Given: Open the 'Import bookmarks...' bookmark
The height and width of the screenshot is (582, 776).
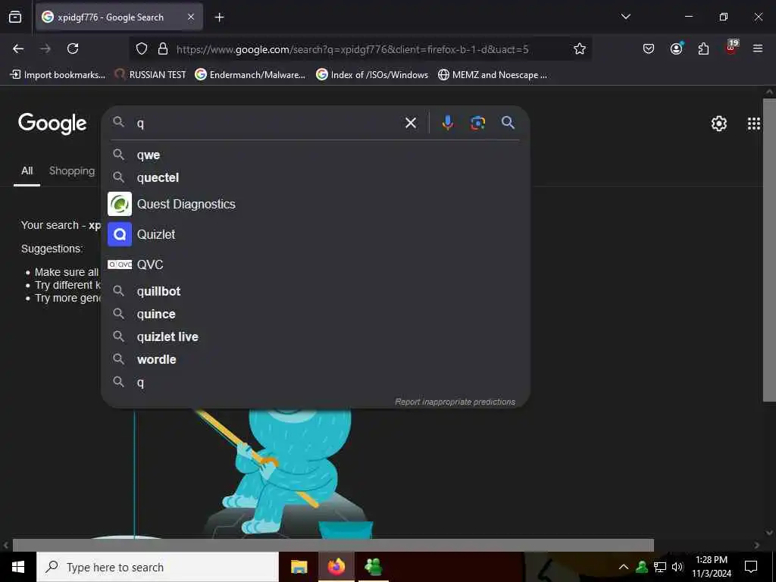Looking at the screenshot, I should [x=58, y=75].
